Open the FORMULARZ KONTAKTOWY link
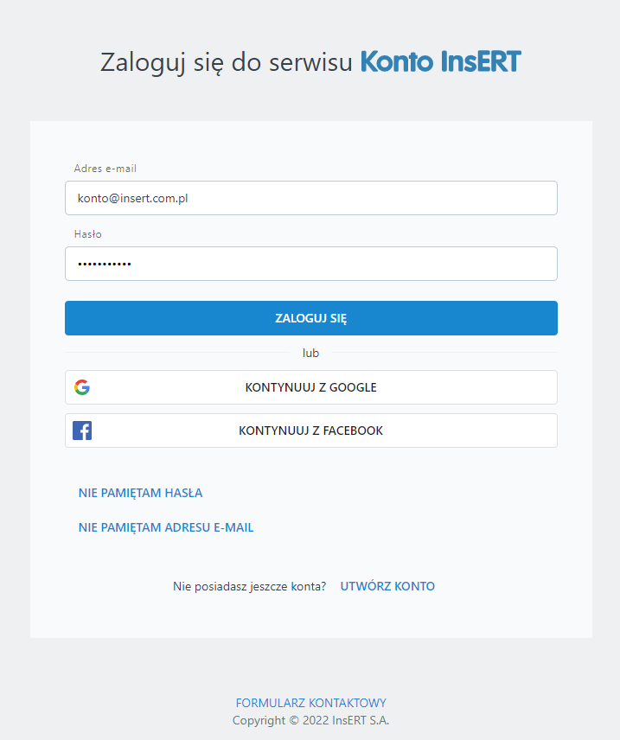 click(310, 703)
